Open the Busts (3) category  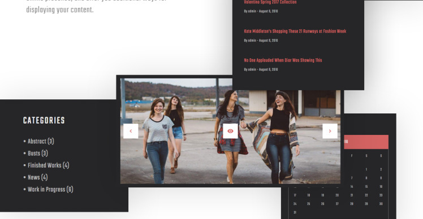coord(38,154)
